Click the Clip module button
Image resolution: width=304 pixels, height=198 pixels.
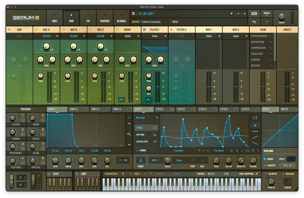coord(59,174)
